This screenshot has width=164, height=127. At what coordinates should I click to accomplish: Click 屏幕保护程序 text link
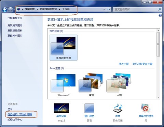coord(146,116)
